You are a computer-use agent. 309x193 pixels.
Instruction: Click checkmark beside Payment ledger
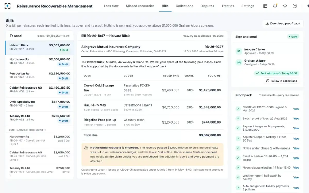pos(238,128)
